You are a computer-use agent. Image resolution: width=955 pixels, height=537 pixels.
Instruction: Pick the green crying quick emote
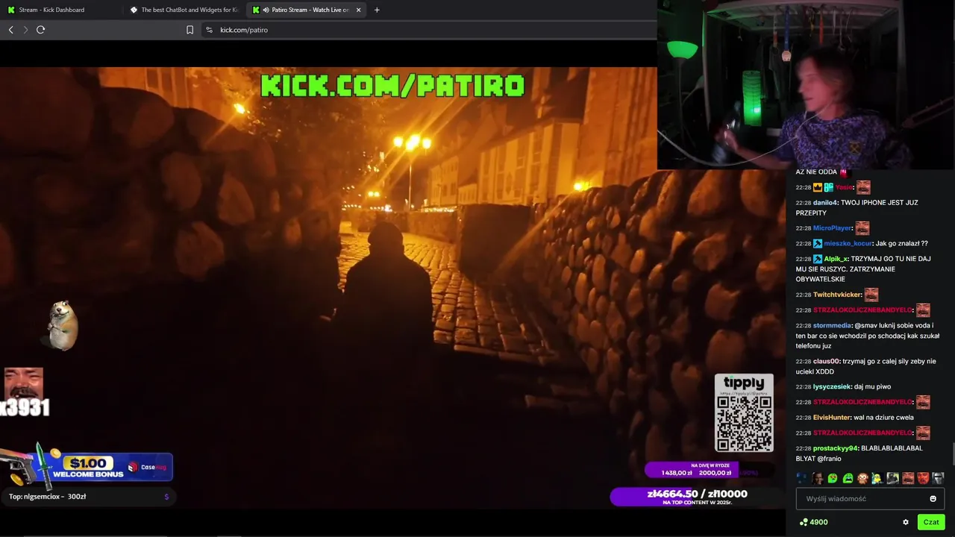(x=848, y=478)
